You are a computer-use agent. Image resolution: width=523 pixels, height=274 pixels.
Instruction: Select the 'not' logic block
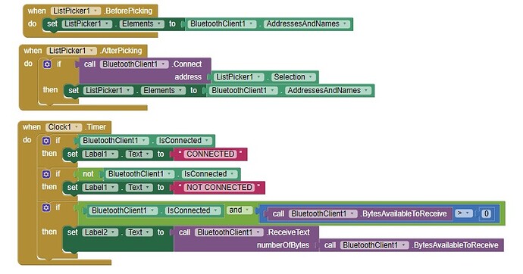88,174
